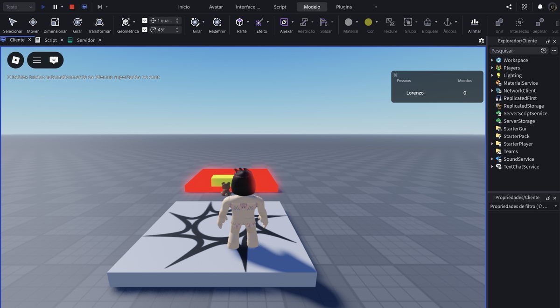Click the share icon in top bar
Viewport: 560px width, 308px height.
[509, 7]
